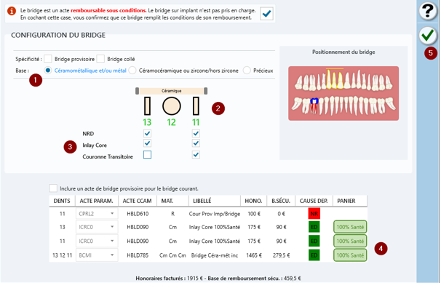Click 100% Santé on tooth 11 inlay row
The image size is (441, 283).
coord(350,241)
